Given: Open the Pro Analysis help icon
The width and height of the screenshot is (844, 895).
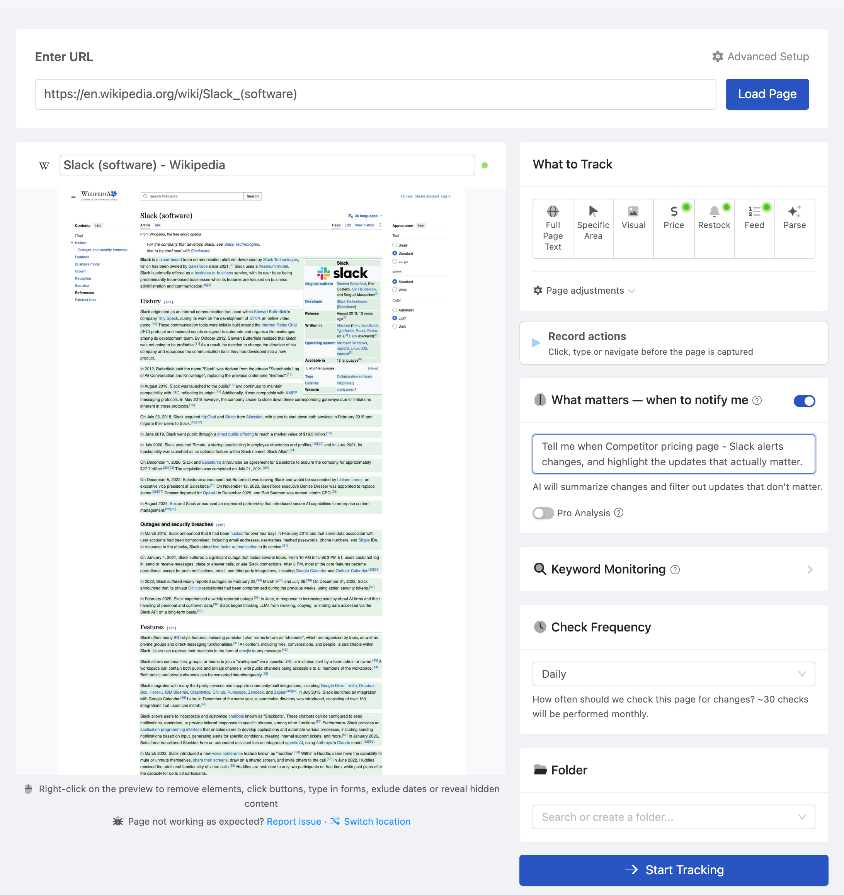Looking at the screenshot, I should click(x=619, y=513).
